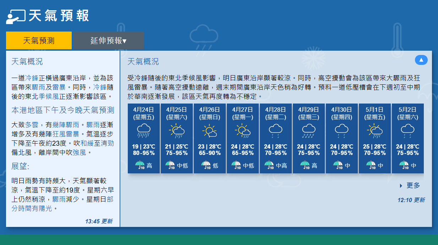Open the 強風 link in the forecast text
This screenshot has width=438, height=245.
80,153
